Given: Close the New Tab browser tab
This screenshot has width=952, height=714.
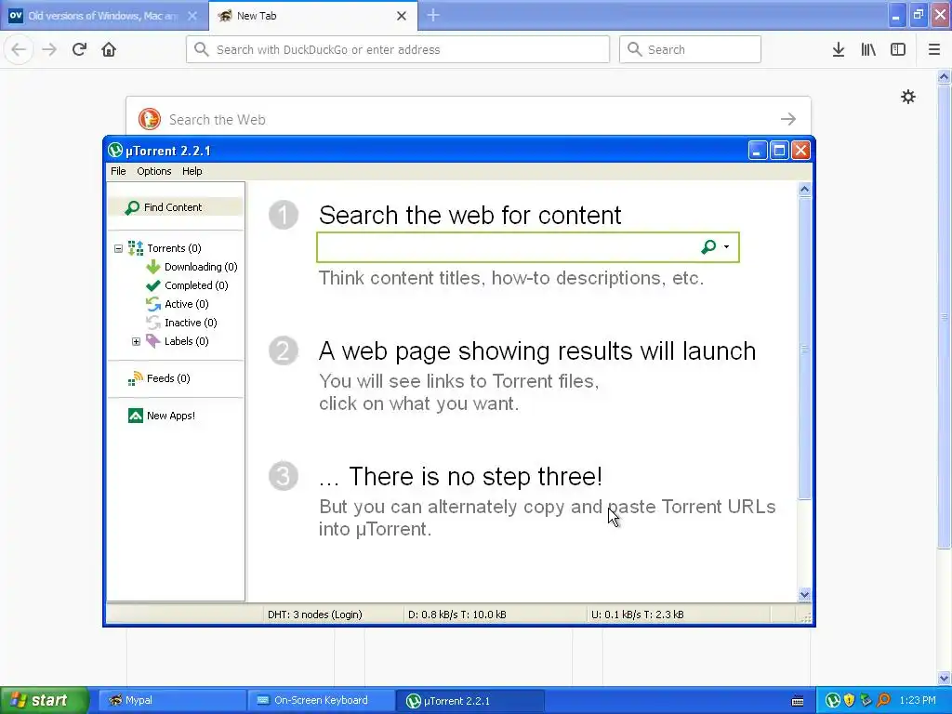Looking at the screenshot, I should click(x=402, y=16).
